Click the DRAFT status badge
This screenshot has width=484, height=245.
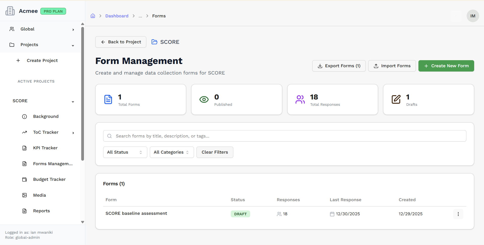coord(240,214)
